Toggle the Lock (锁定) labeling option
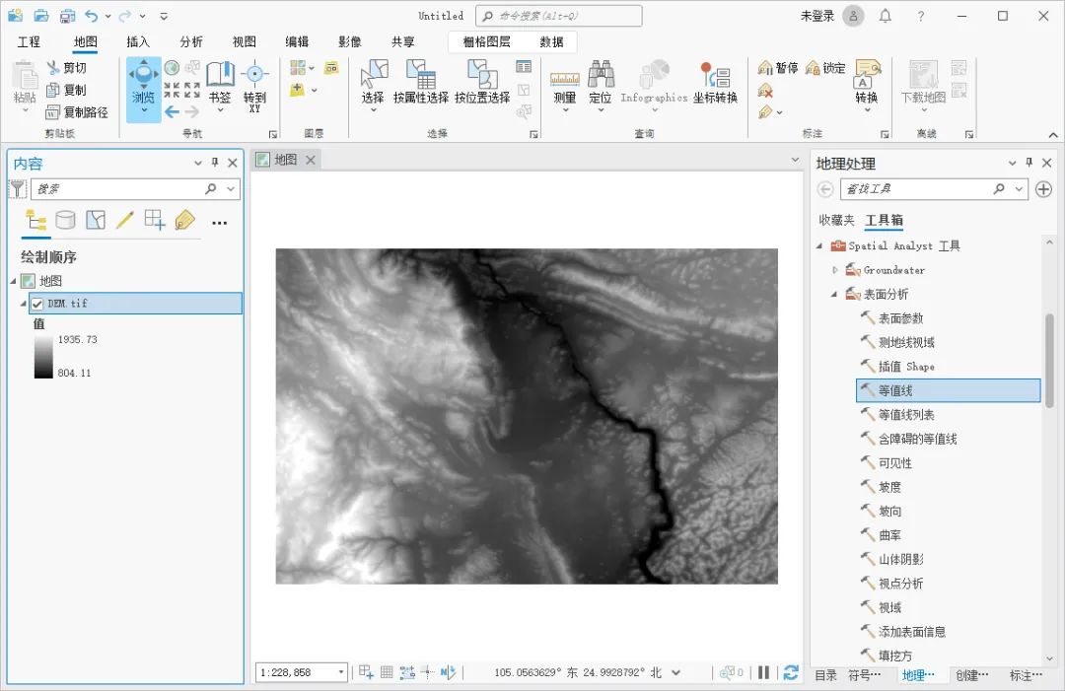This screenshot has width=1065, height=691. (825, 68)
